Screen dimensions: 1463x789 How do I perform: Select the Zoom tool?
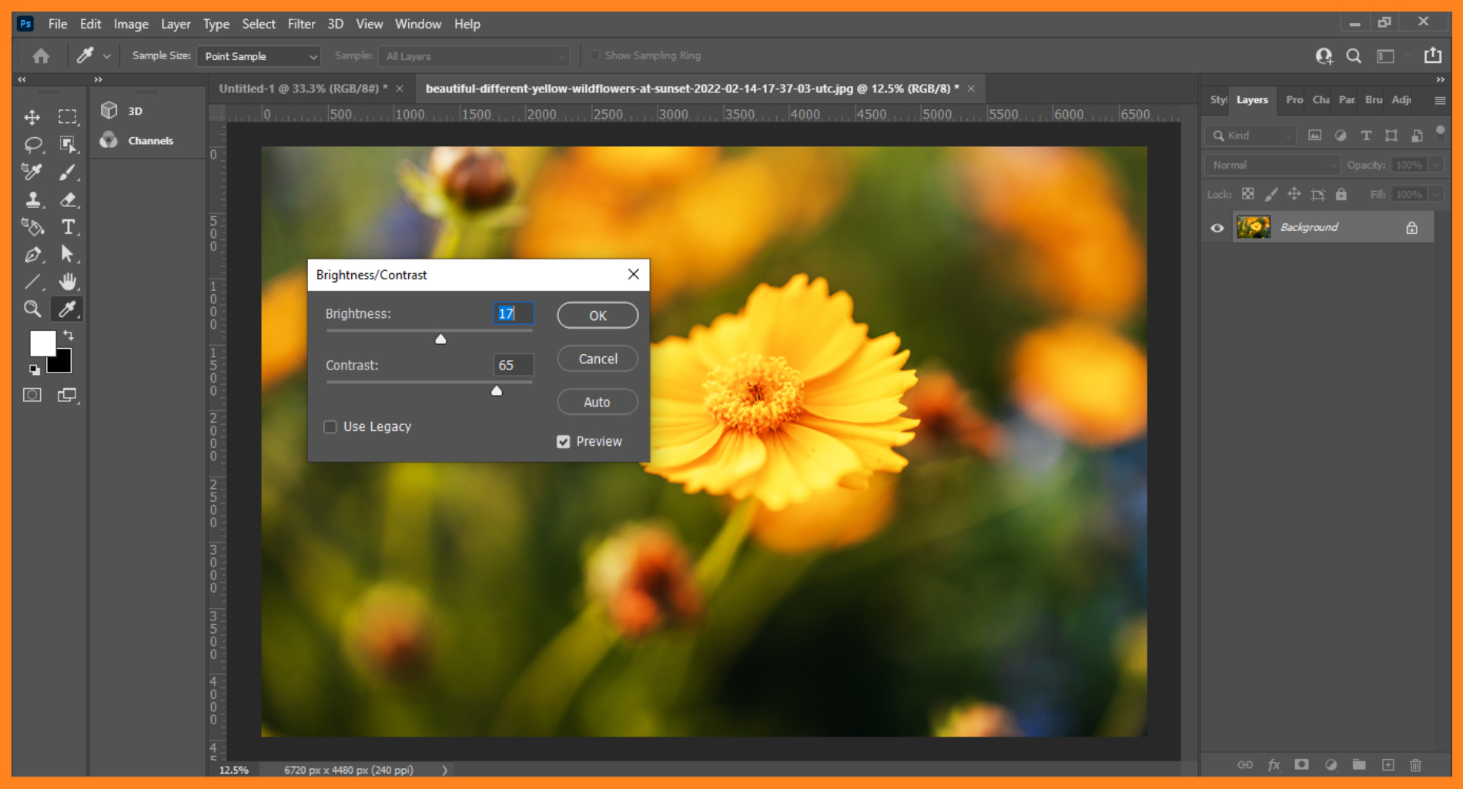(x=32, y=309)
